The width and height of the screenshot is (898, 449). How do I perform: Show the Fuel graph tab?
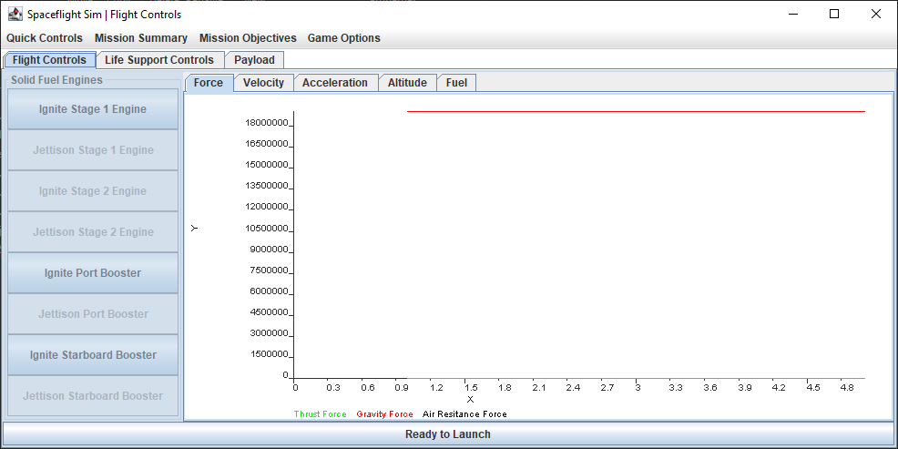(456, 83)
